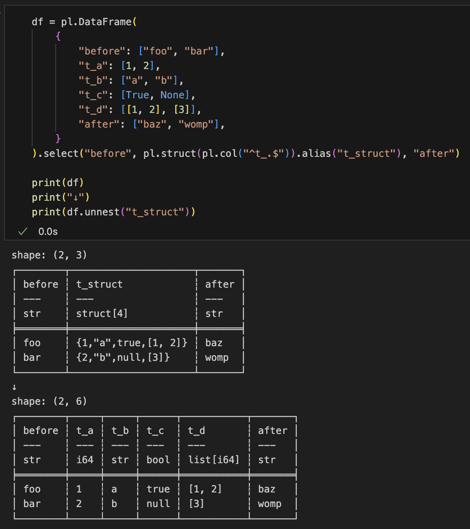The image size is (470, 529).
Task: Click the {2,"b",null,[3]} struct cell
Action: tap(123, 357)
